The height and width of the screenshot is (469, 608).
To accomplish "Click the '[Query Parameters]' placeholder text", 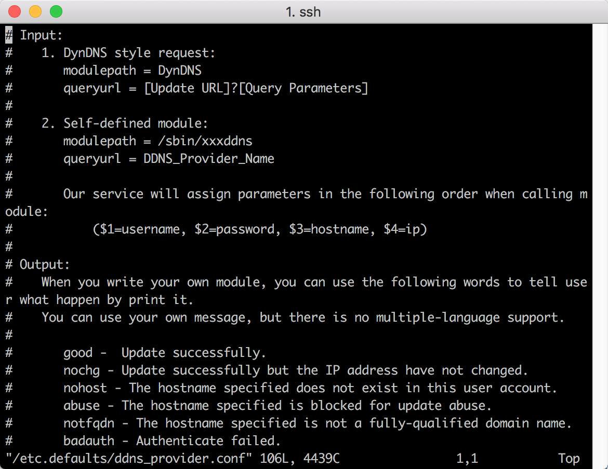I will pos(303,88).
